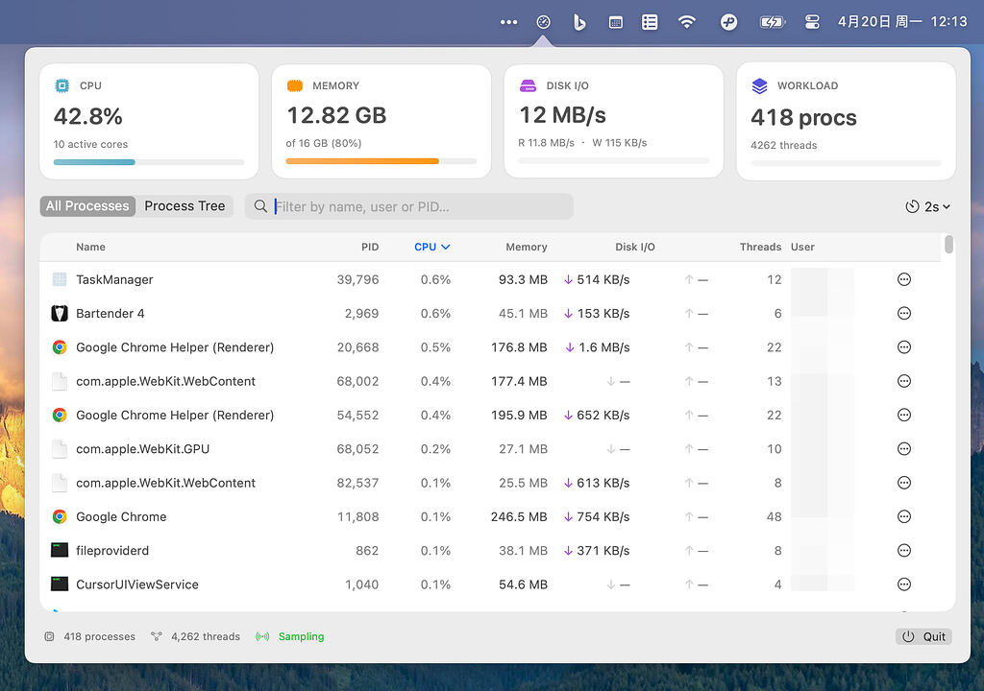Open more options for TaskManager row
The height and width of the screenshot is (691, 984).
click(x=903, y=279)
